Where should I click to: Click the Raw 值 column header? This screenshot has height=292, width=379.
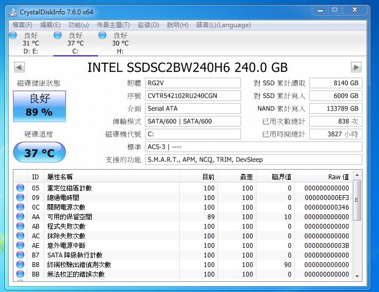click(x=324, y=177)
